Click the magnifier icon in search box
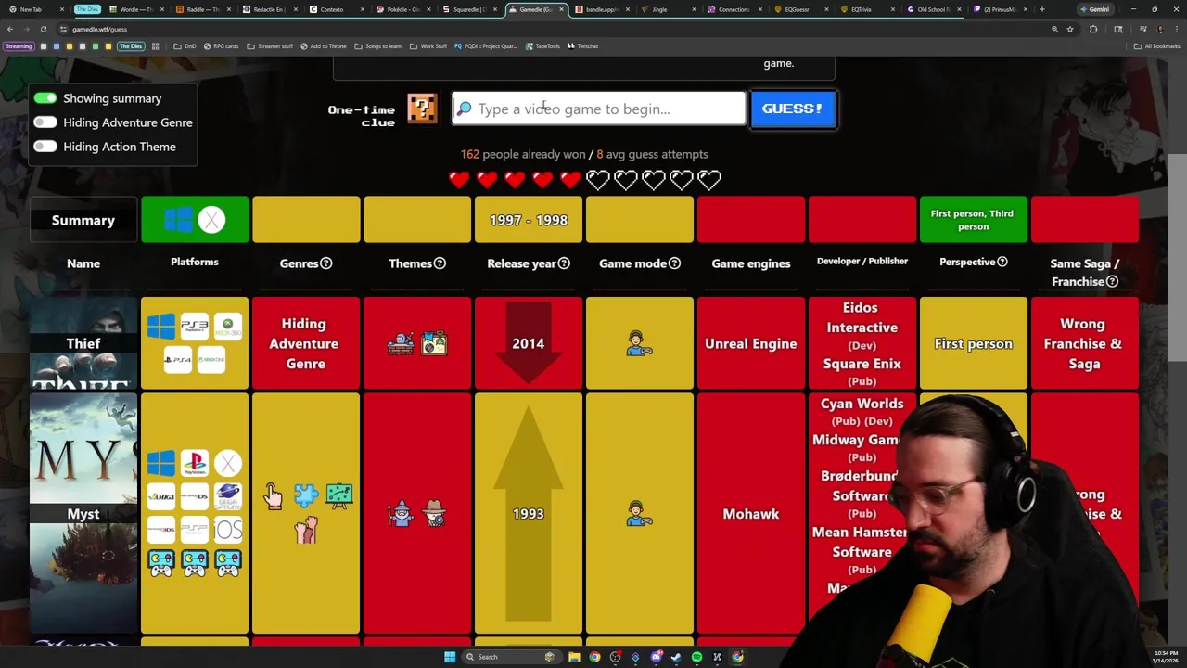 (465, 109)
